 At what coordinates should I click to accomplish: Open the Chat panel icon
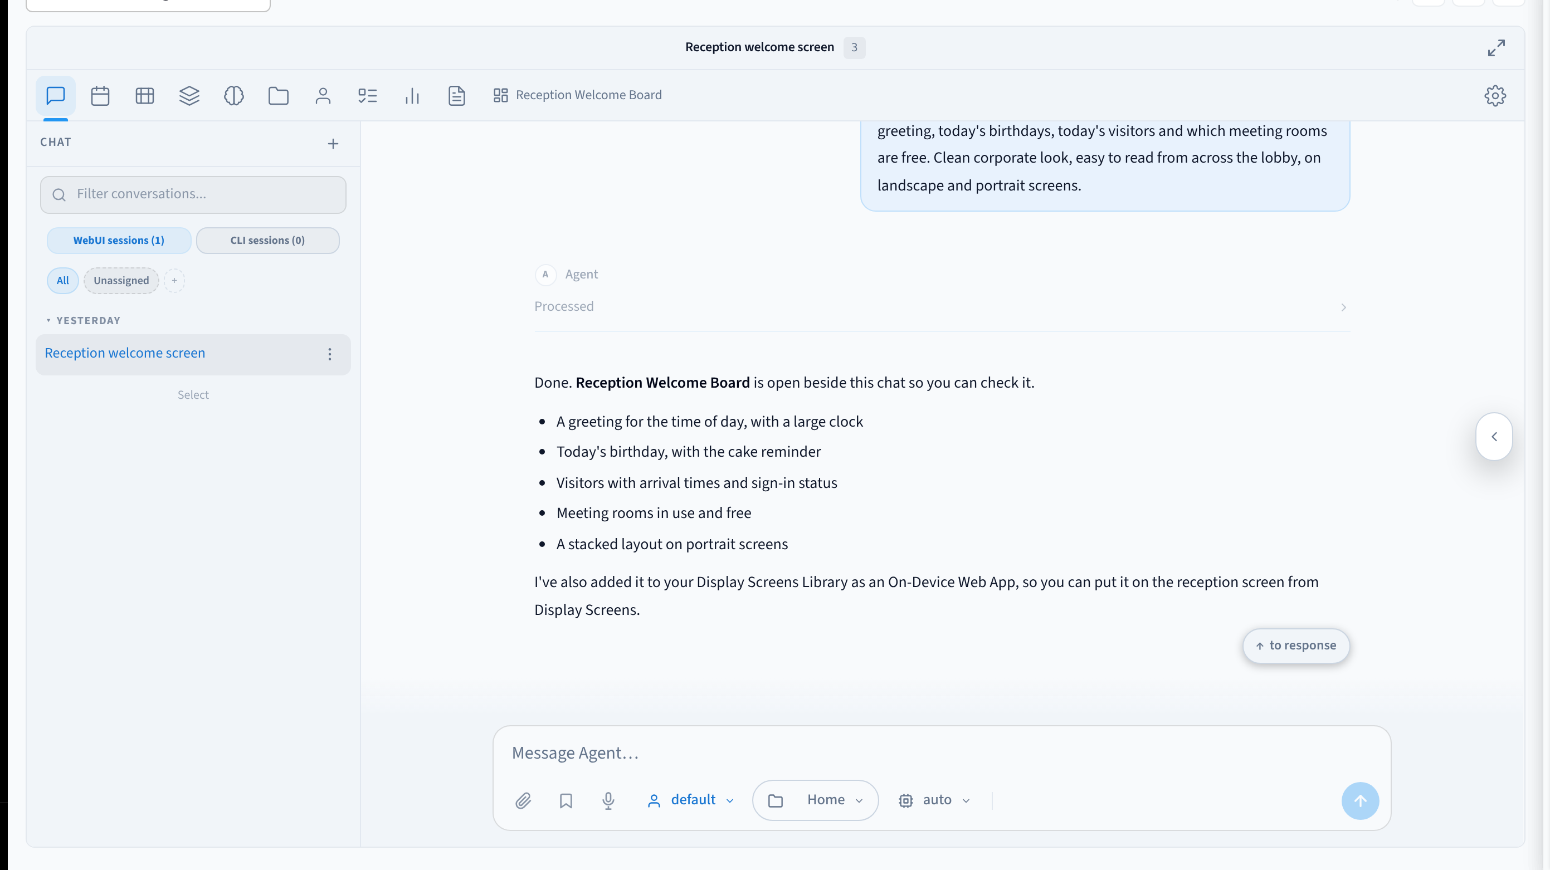[x=55, y=95]
